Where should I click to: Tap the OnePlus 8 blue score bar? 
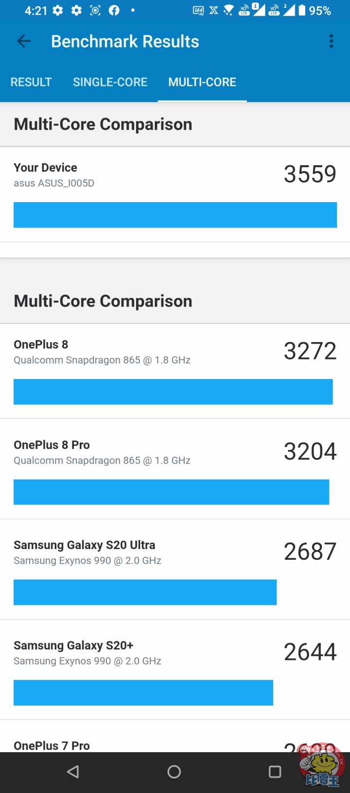[173, 392]
